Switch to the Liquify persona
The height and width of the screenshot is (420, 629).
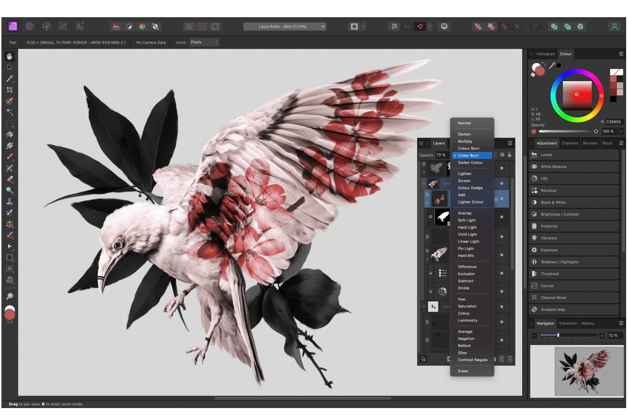(x=30, y=27)
